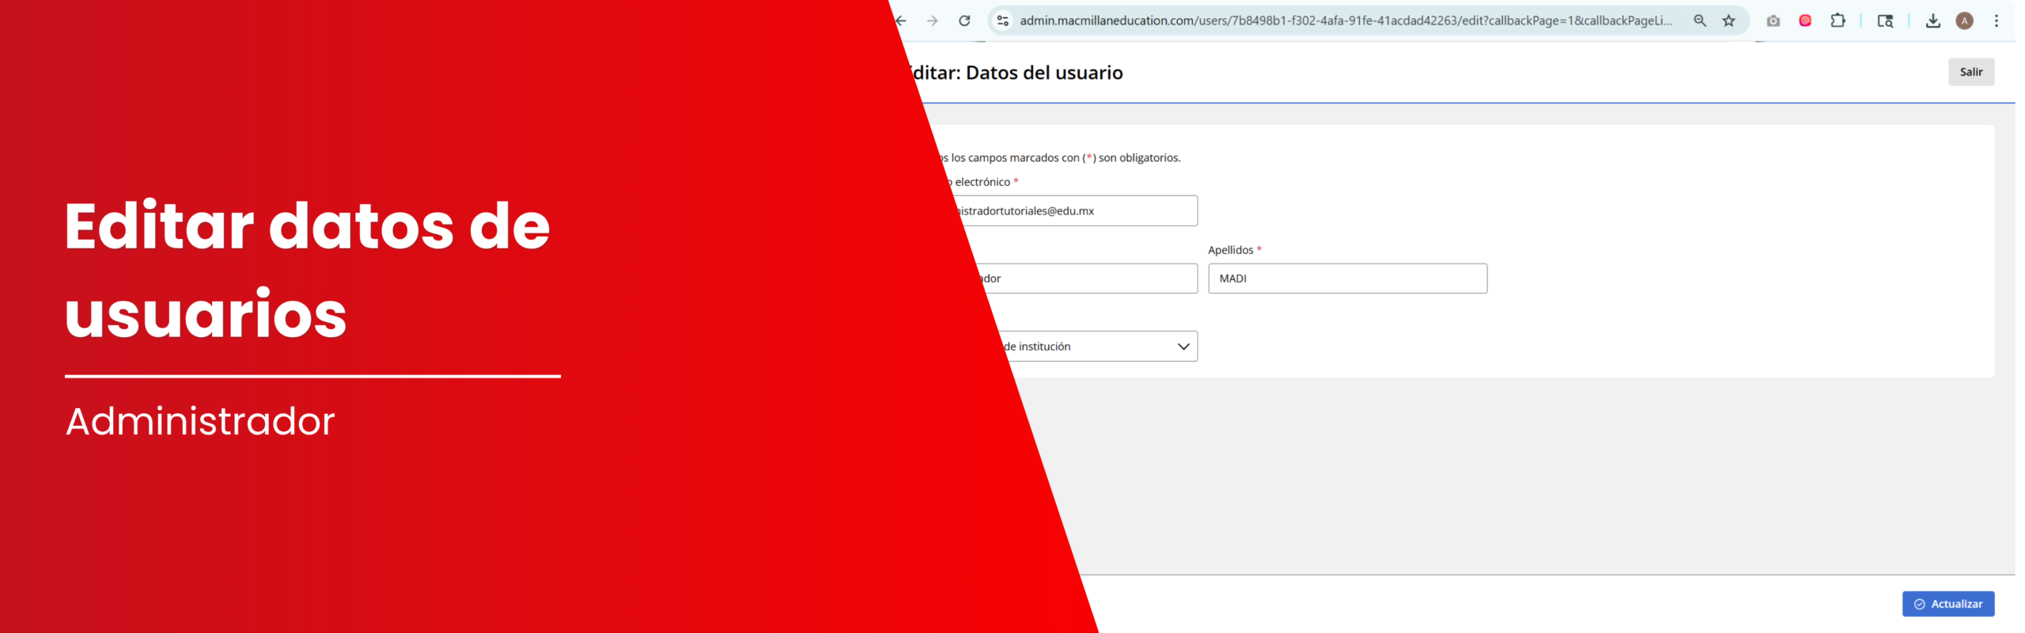Go forward using the browser arrow
The height and width of the screenshot is (633, 2025).
(x=933, y=21)
